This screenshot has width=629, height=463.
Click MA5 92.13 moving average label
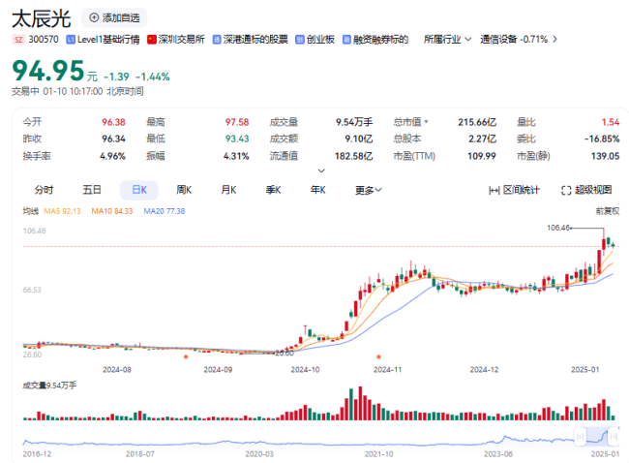(62, 211)
